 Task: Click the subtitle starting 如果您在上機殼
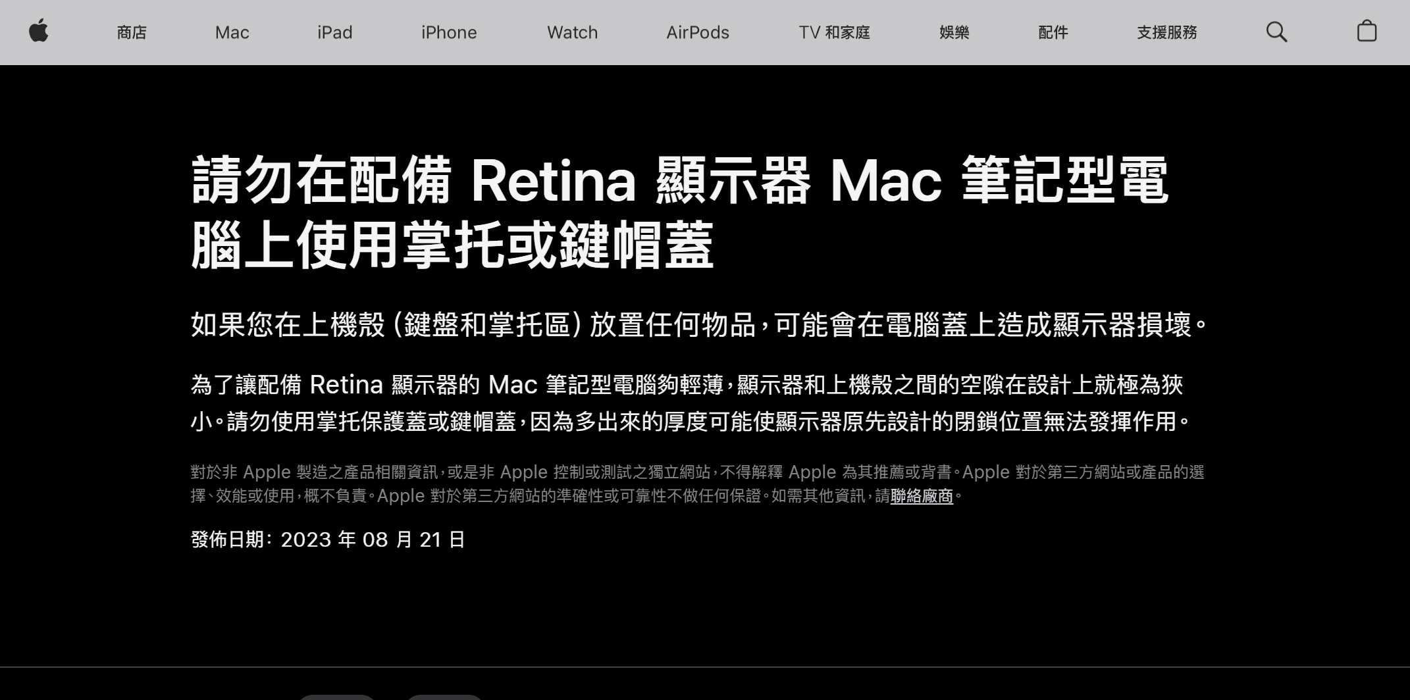699,325
